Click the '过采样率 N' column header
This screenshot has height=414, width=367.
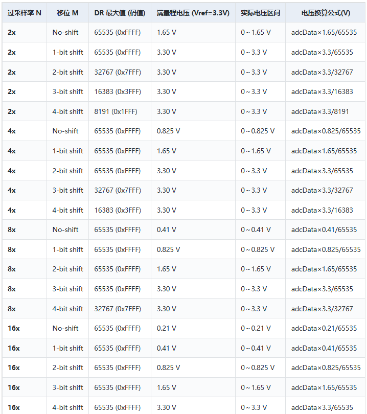click(x=25, y=13)
